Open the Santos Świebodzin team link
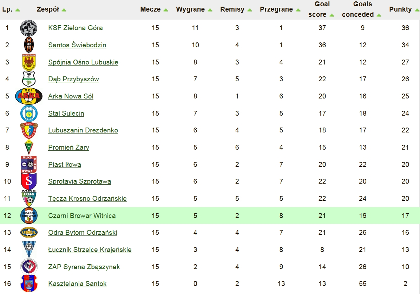The height and width of the screenshot is (294, 420). (77, 45)
